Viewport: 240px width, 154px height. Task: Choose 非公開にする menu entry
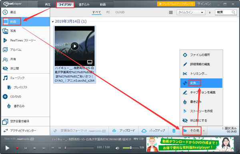point(201,121)
